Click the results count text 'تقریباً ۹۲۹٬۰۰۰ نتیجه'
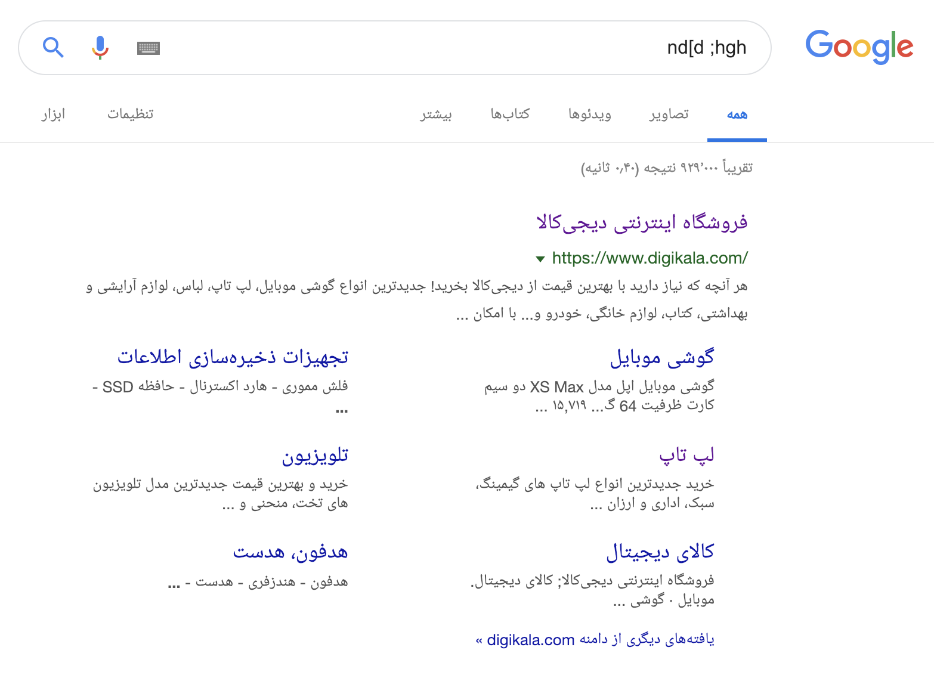 [x=667, y=168]
